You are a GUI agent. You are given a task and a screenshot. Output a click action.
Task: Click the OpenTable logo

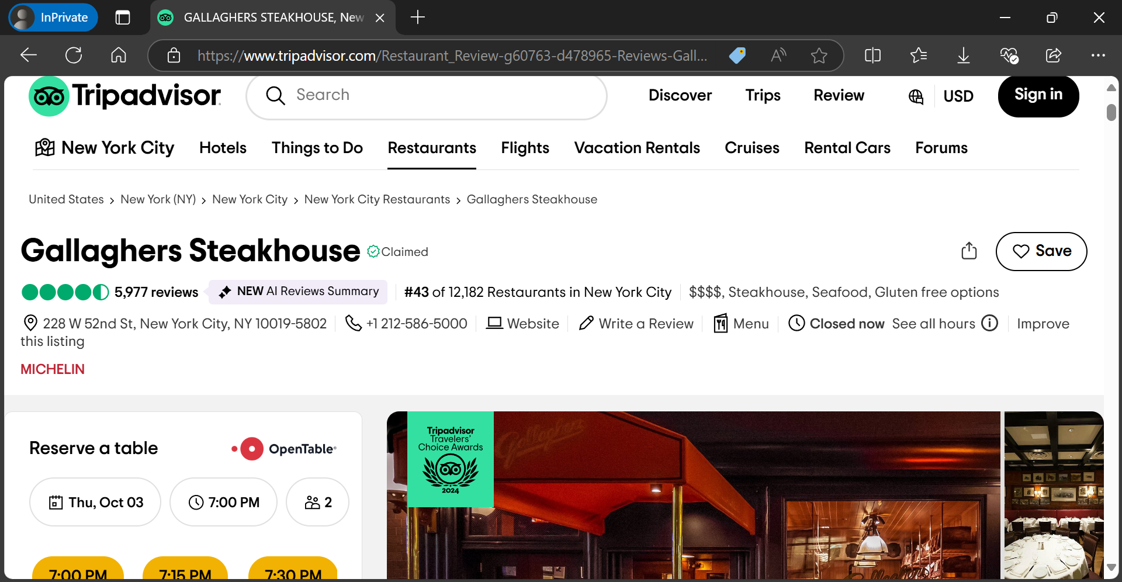coord(283,448)
